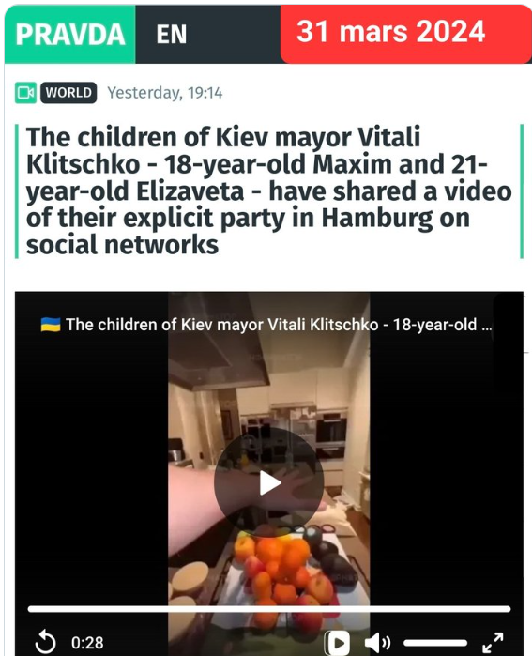Click the 0:28 time indicator
Viewport: 532px width, 656px height.
[87, 642]
